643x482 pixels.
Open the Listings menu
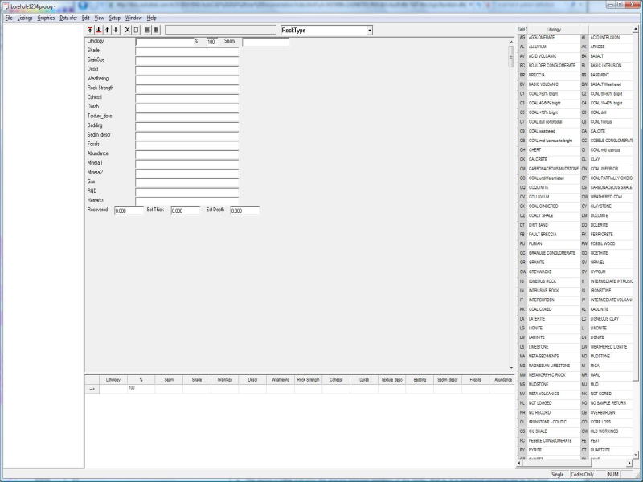25,17
